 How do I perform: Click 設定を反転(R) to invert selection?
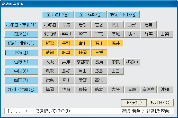coord(124,15)
